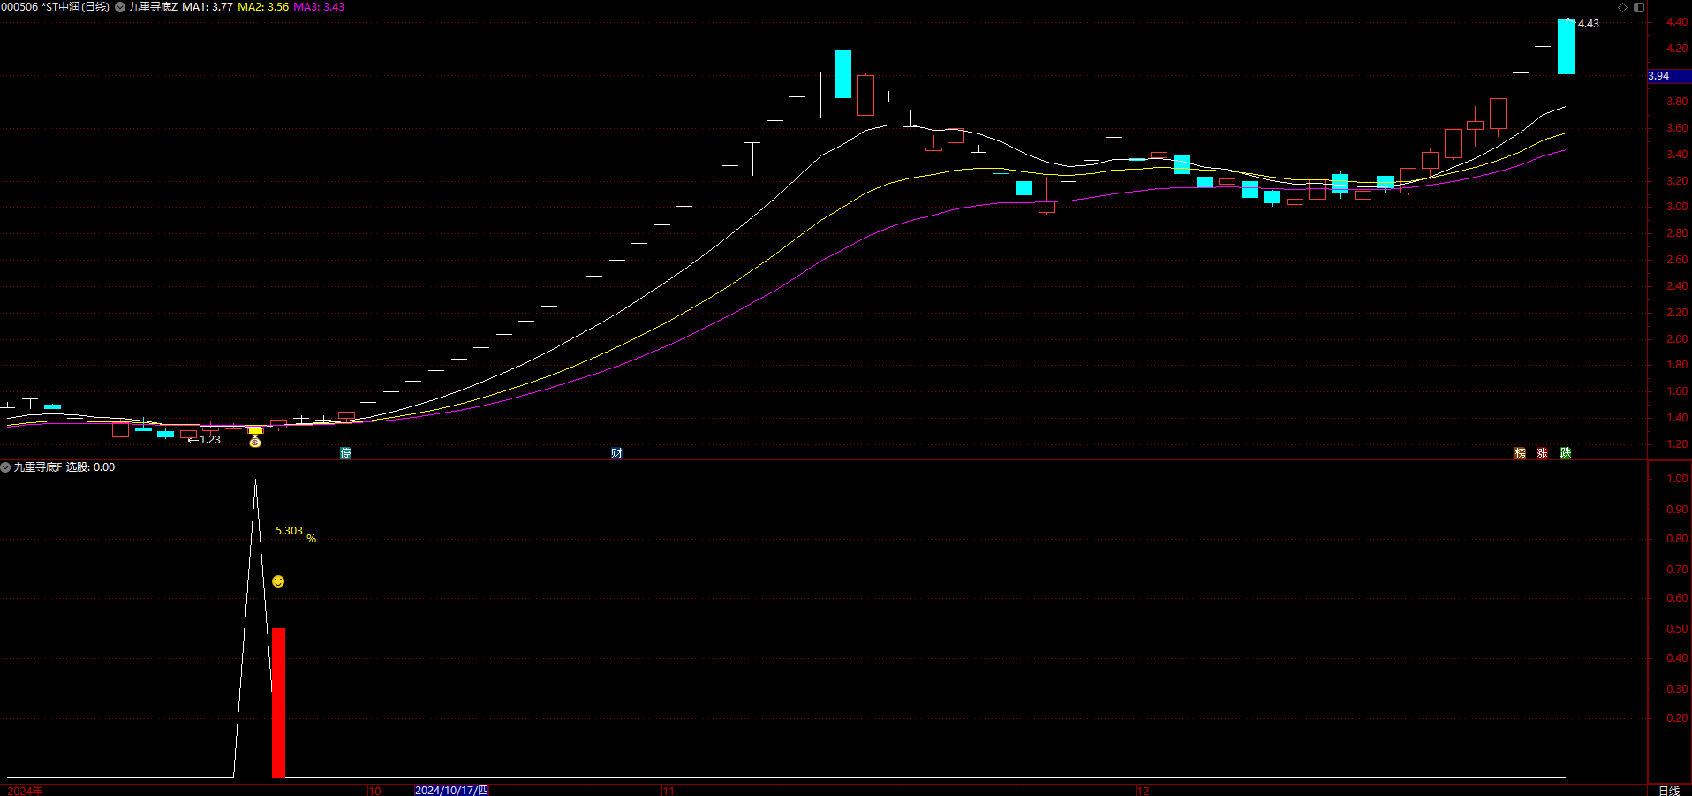Click the 停 event marker
Viewport: 1692px width, 796px height.
point(346,453)
